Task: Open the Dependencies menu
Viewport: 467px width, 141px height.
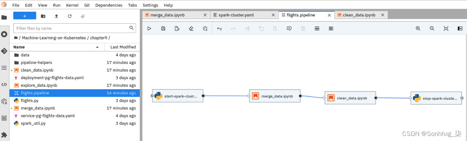Action: click(x=109, y=5)
